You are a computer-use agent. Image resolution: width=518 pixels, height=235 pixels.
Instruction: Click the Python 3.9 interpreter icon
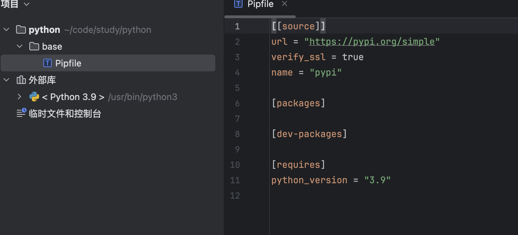tap(34, 97)
